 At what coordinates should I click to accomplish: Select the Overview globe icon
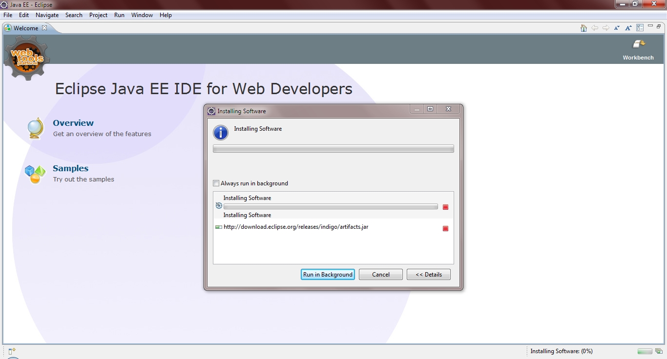[35, 128]
